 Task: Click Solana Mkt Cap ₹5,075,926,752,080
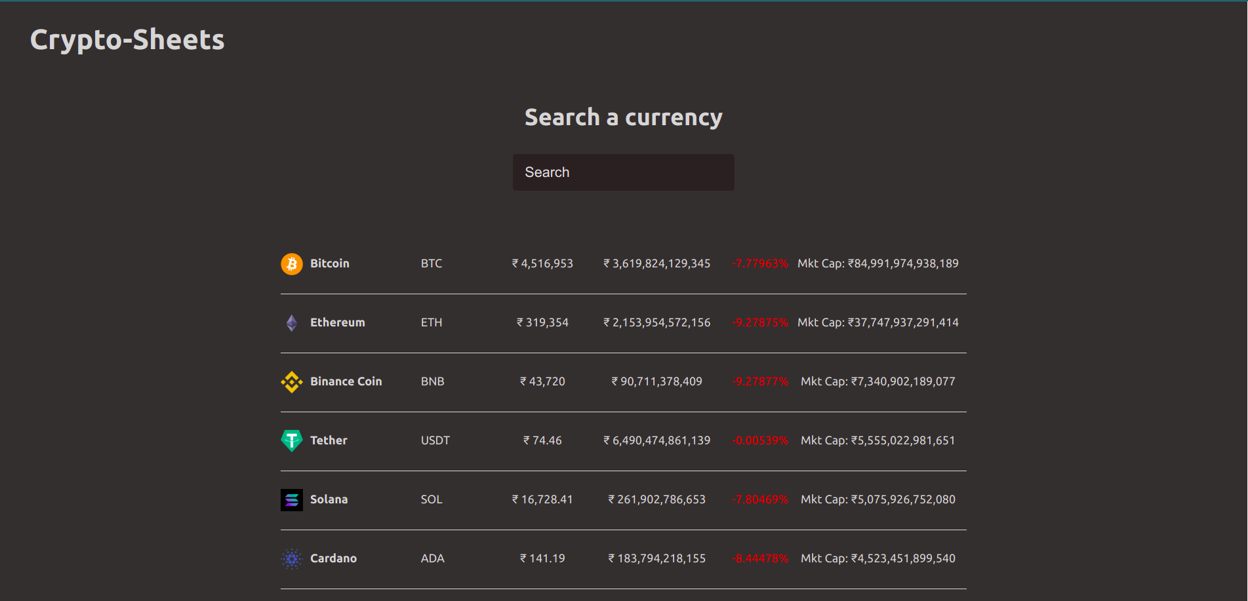(x=878, y=499)
